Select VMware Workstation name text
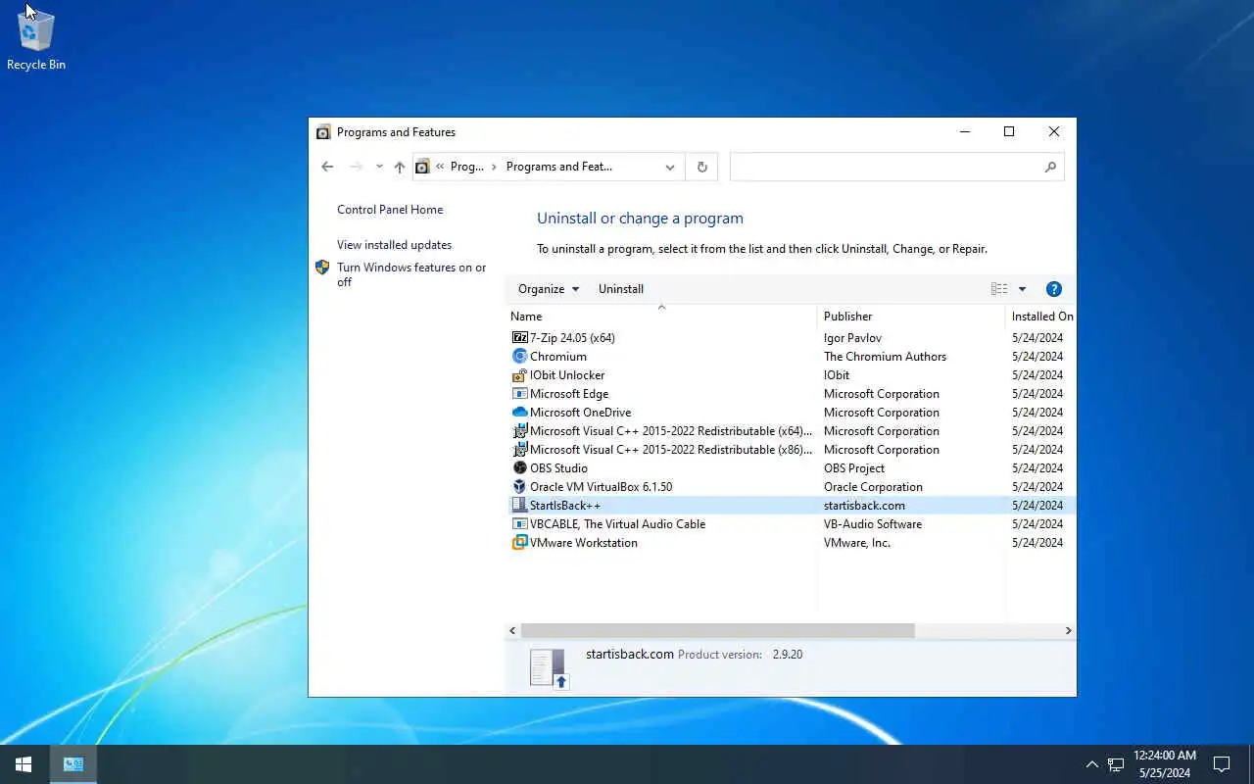This screenshot has height=784, width=1254. click(x=584, y=543)
